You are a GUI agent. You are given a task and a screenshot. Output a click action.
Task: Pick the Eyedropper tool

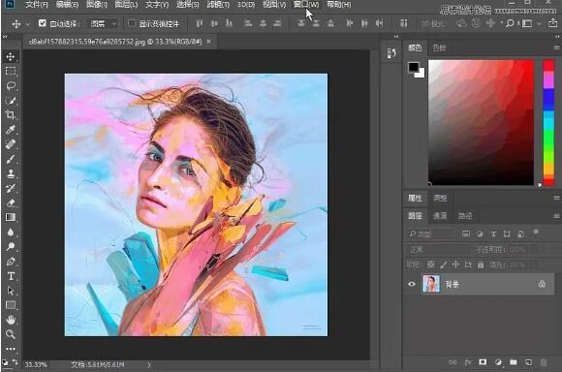click(11, 130)
